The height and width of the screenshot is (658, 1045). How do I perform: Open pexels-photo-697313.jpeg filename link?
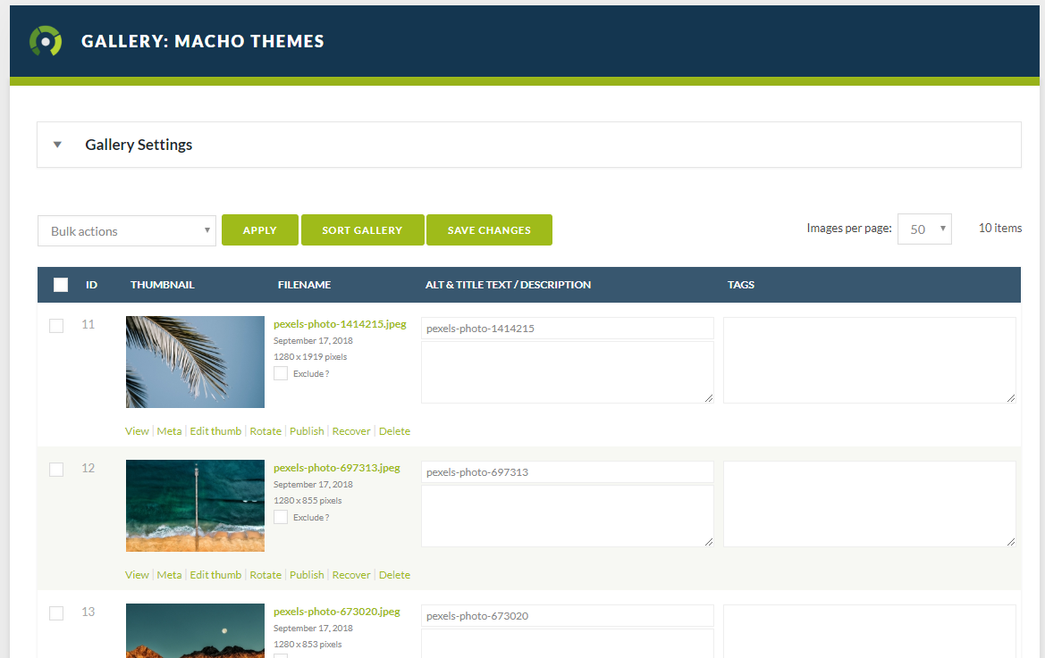coord(336,468)
